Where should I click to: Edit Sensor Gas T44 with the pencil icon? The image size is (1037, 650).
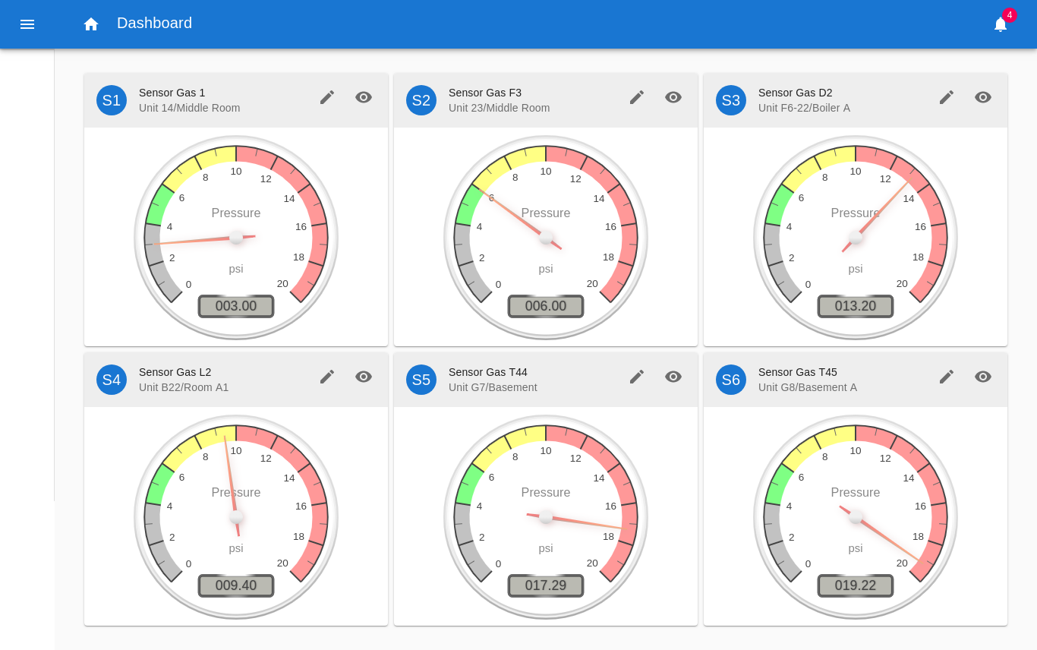(x=637, y=377)
